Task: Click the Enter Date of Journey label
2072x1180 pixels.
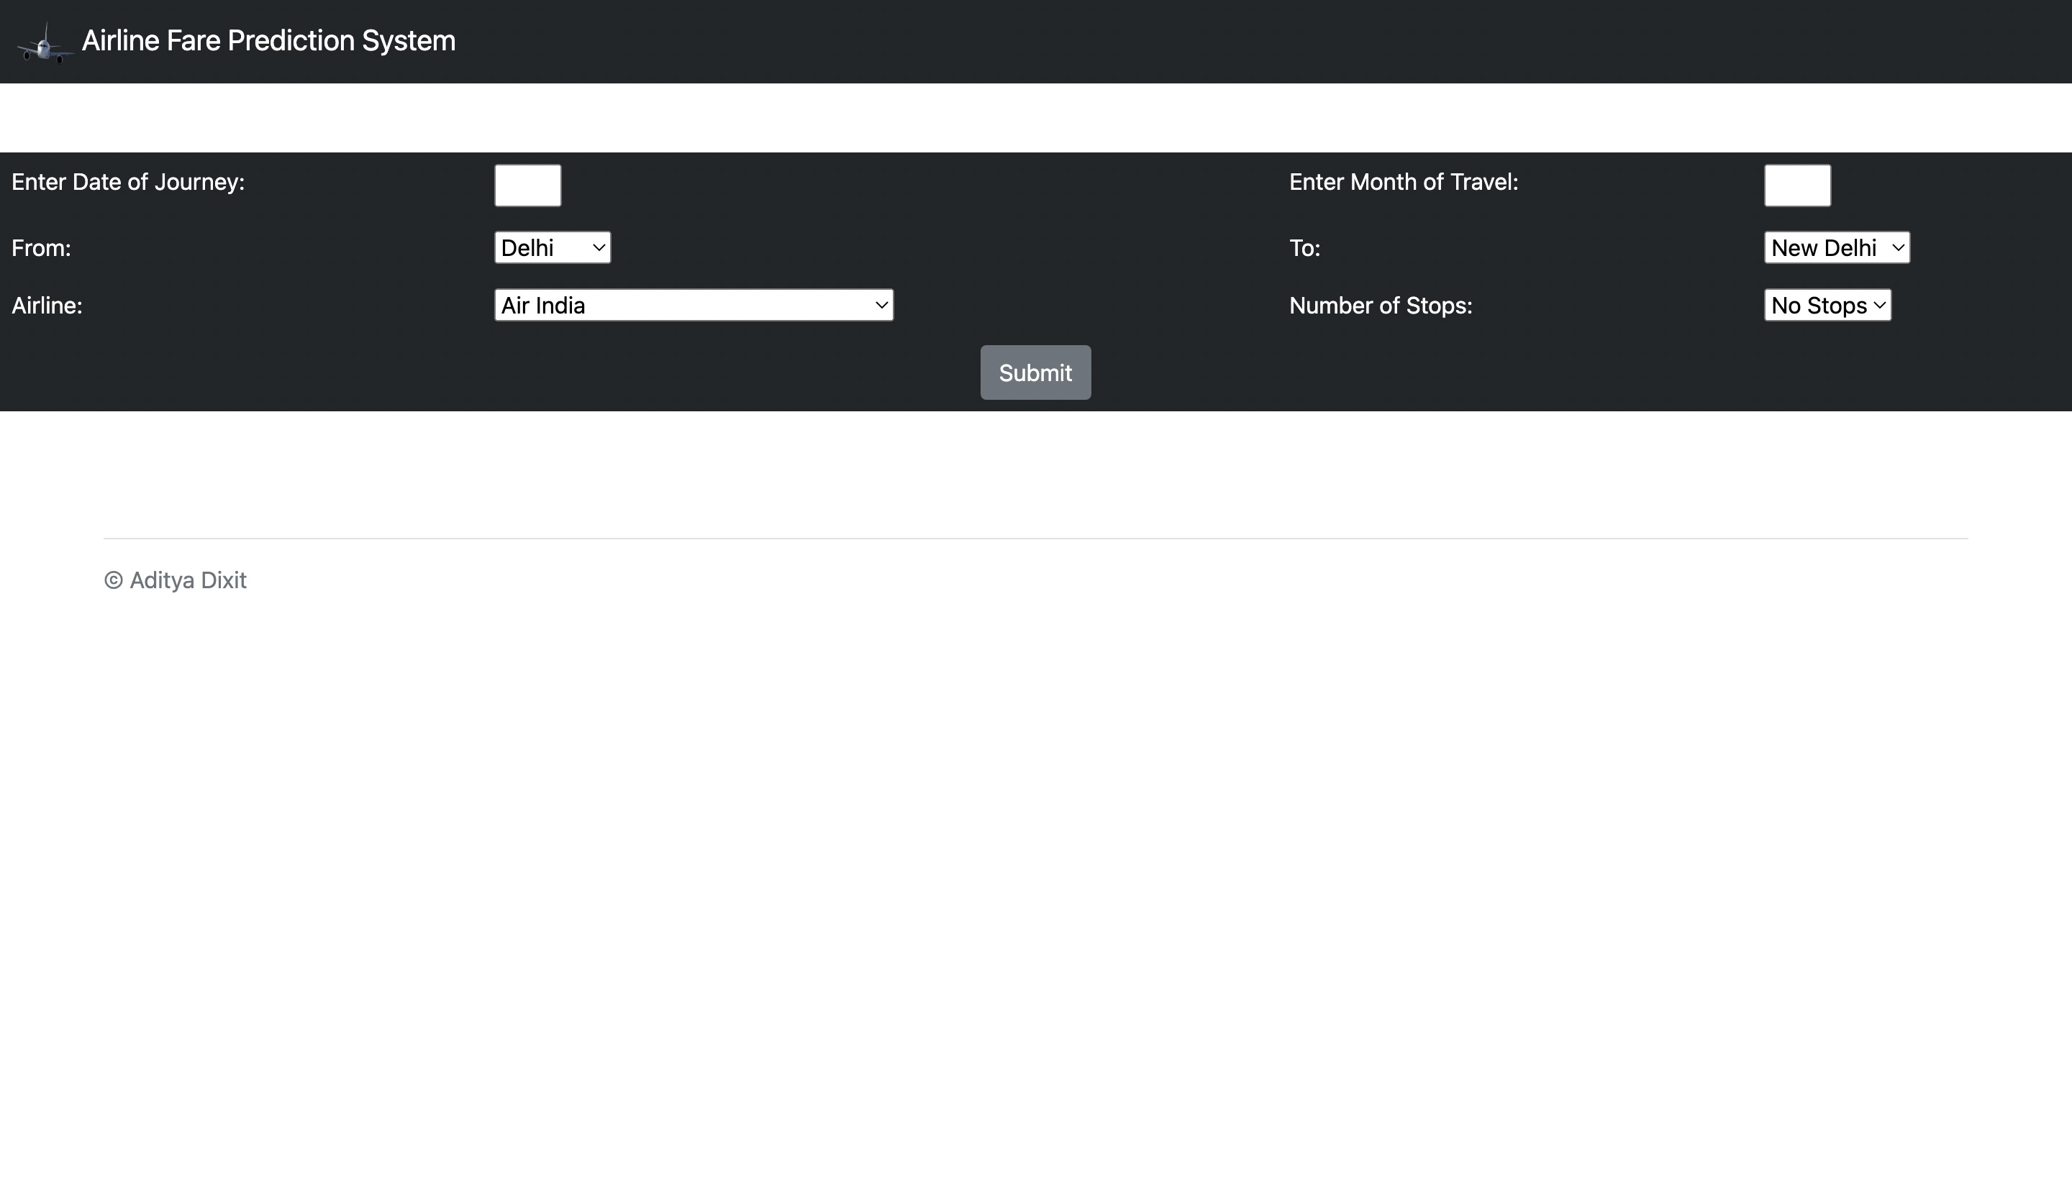Action: [x=128, y=181]
